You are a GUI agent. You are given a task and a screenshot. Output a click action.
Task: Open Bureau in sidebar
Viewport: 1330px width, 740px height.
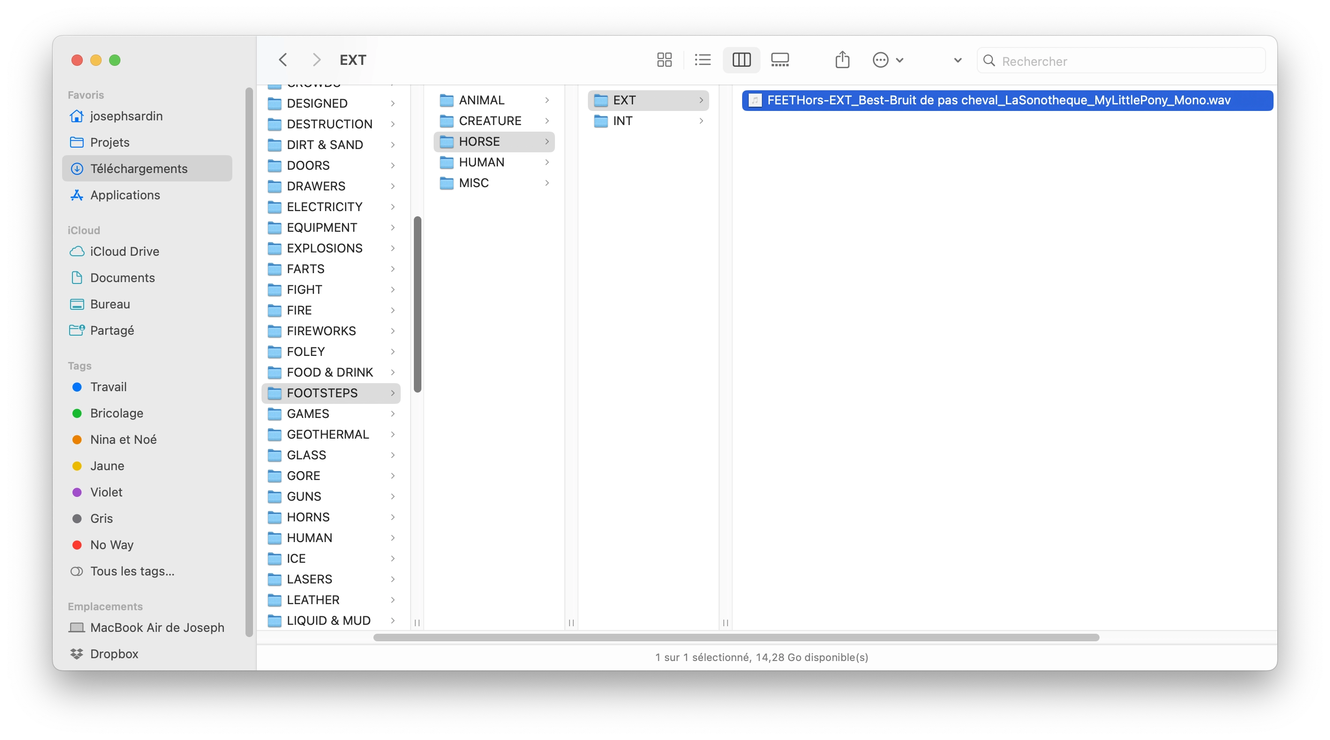point(147,304)
